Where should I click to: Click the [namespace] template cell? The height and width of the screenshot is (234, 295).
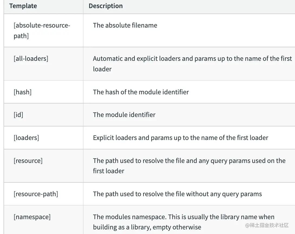[32, 217]
